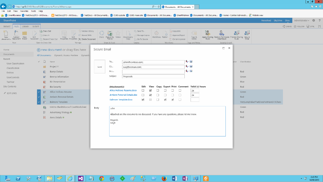Click the To recipient input field
Viewport: 323px width, 182px height.
point(153,62)
